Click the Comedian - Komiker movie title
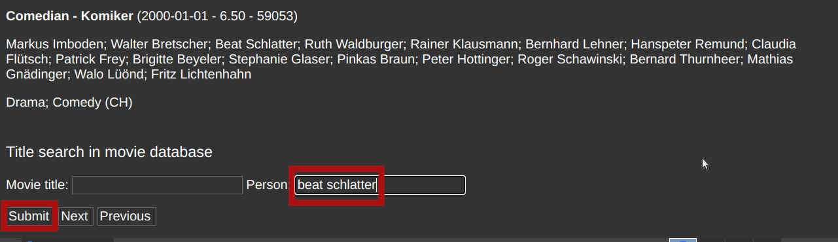Image resolution: width=838 pixels, height=242 pixels. pyautogui.click(x=70, y=14)
